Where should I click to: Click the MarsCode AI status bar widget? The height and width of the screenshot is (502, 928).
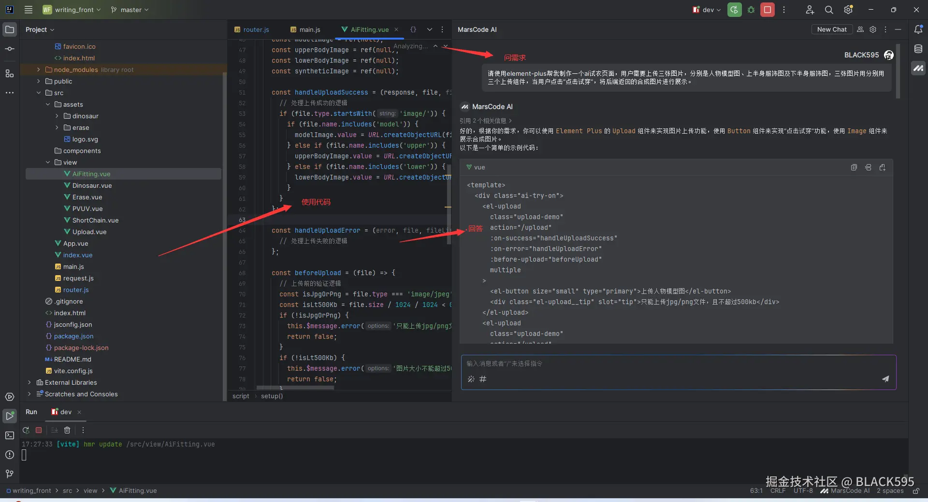845,491
